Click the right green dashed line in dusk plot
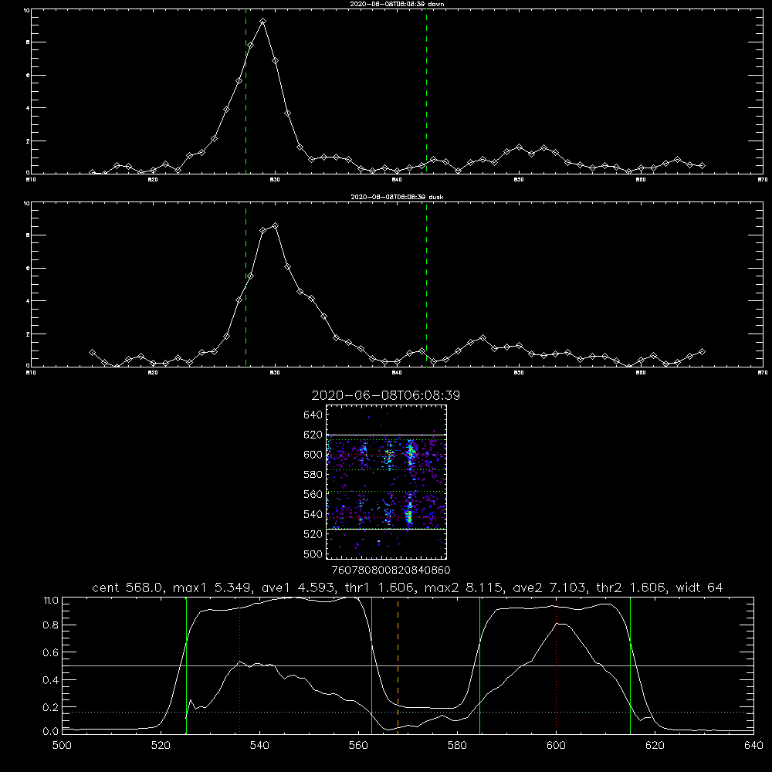Viewport: 772px width, 772px height. (426, 285)
